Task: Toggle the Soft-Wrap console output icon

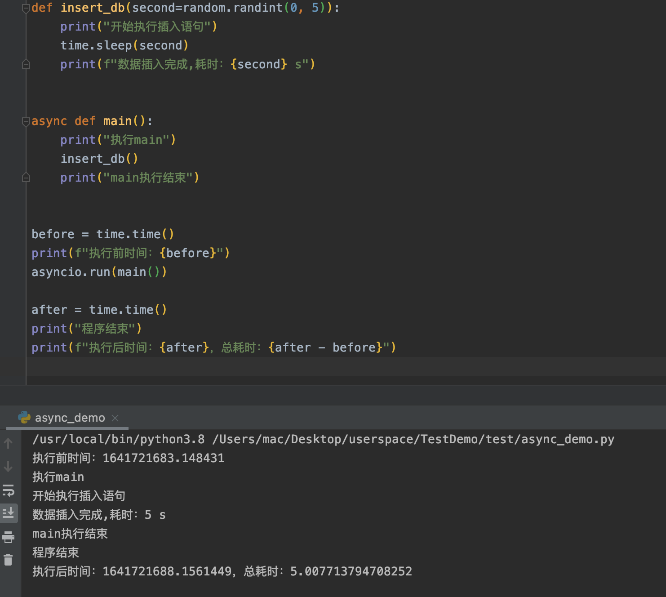Action: (8, 490)
